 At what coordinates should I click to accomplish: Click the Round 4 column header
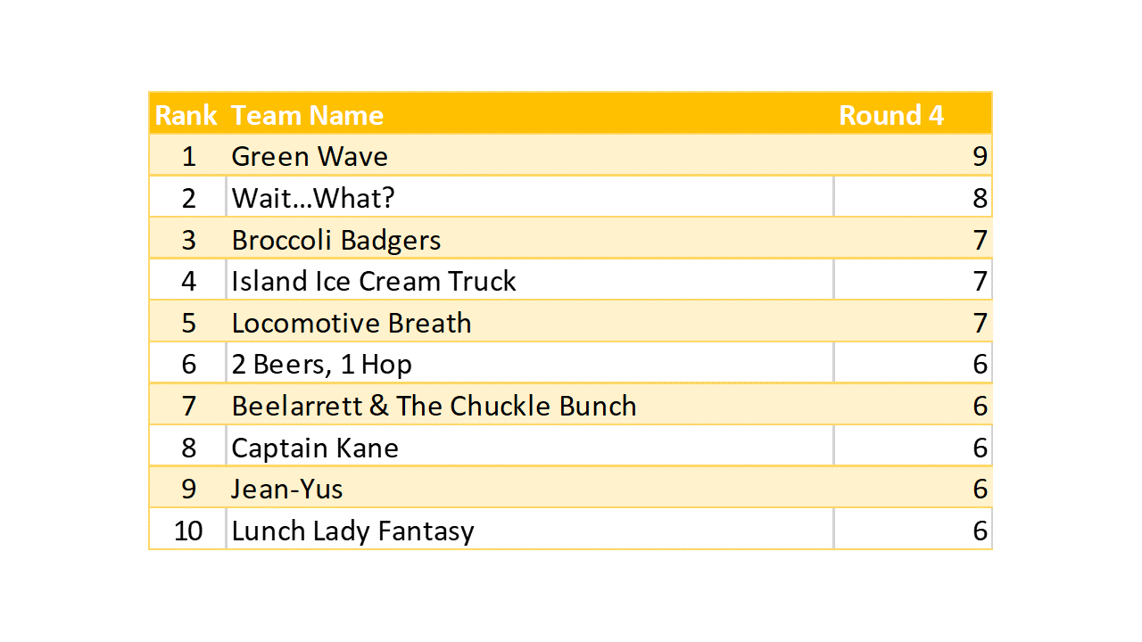(x=890, y=115)
